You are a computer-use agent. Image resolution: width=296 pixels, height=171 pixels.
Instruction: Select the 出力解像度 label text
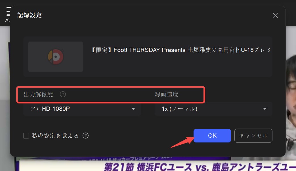coord(38,94)
